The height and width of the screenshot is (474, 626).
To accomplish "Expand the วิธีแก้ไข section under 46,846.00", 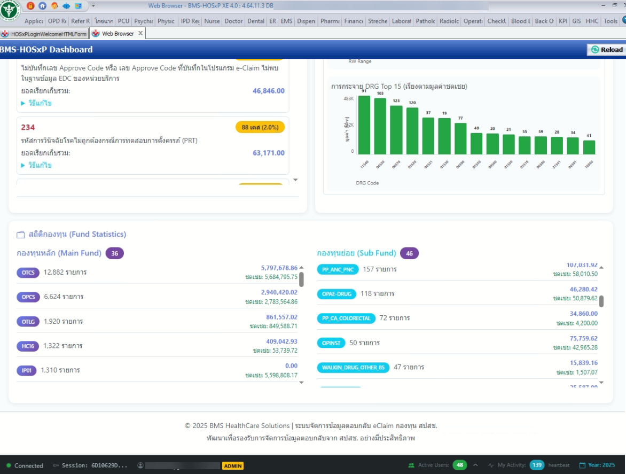I will [x=36, y=103].
